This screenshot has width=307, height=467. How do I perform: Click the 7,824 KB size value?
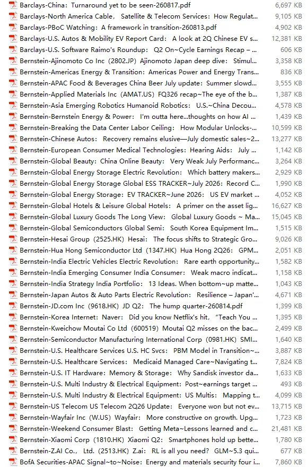[288, 361]
